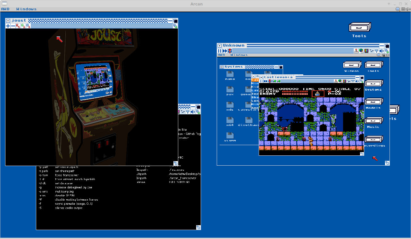Open the mixer sliders icon in the terminal window
The image size is (411, 239).
click(183, 111)
